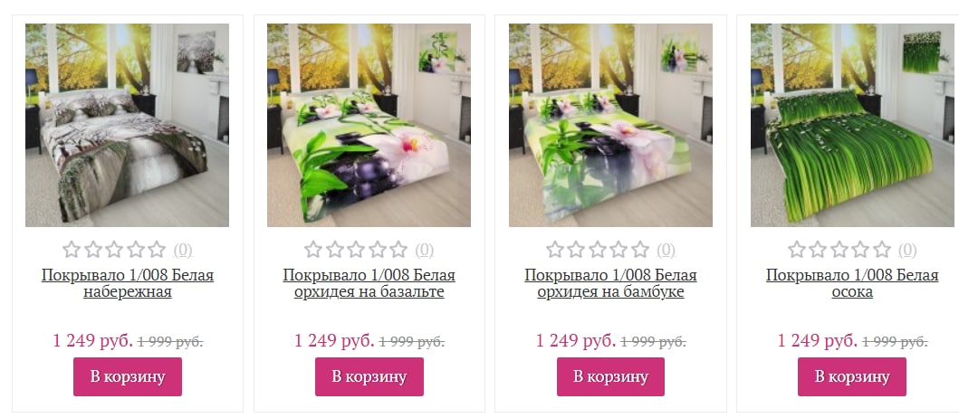The image size is (959, 418).
Task: Add орхидея на бамбуке to cart
Action: 610,376
